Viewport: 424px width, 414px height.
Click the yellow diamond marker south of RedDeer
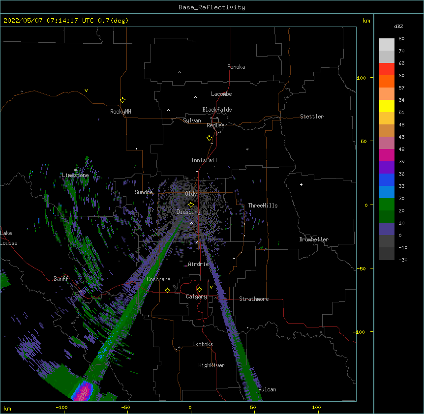click(210, 138)
